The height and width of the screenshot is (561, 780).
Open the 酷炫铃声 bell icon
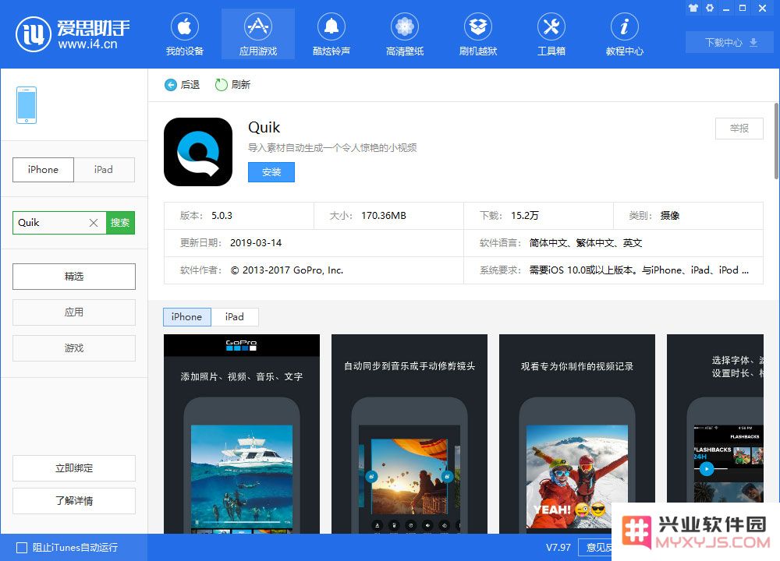tap(331, 26)
